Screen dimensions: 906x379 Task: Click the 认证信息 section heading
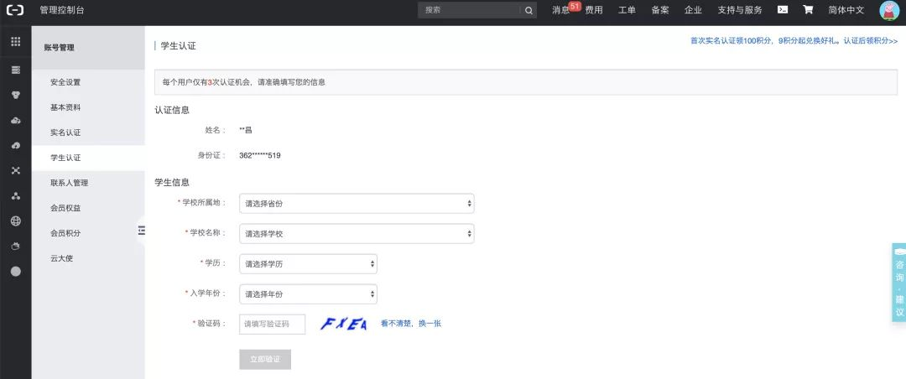[x=172, y=110]
